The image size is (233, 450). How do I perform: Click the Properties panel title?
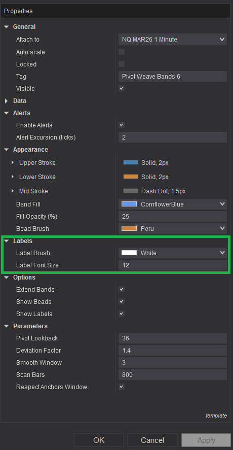[x=18, y=11]
